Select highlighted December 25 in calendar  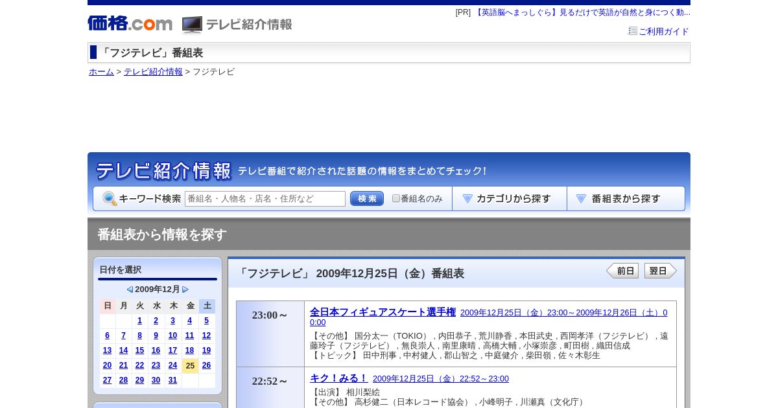pos(190,366)
